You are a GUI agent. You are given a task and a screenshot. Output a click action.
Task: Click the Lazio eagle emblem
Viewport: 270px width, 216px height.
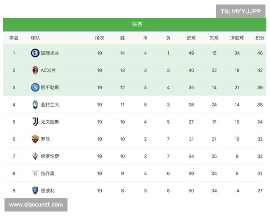click(35, 173)
